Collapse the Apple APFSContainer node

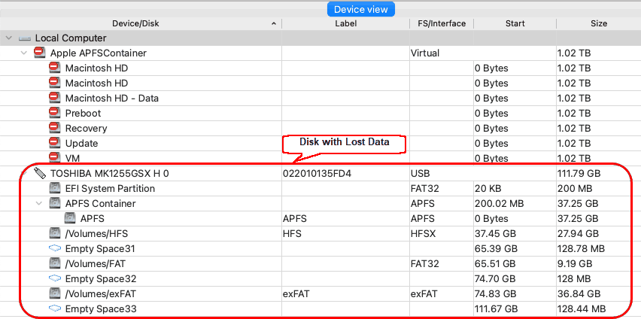(24, 53)
